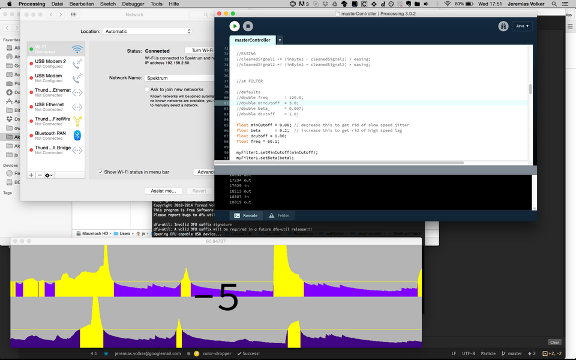Select the masterController tab
Image resolution: width=576 pixels, height=360 pixels.
click(253, 40)
